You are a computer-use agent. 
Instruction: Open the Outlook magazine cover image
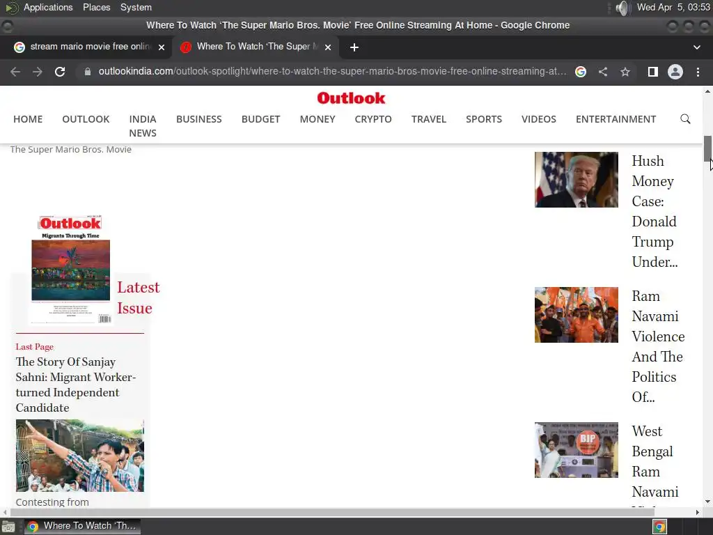point(71,270)
